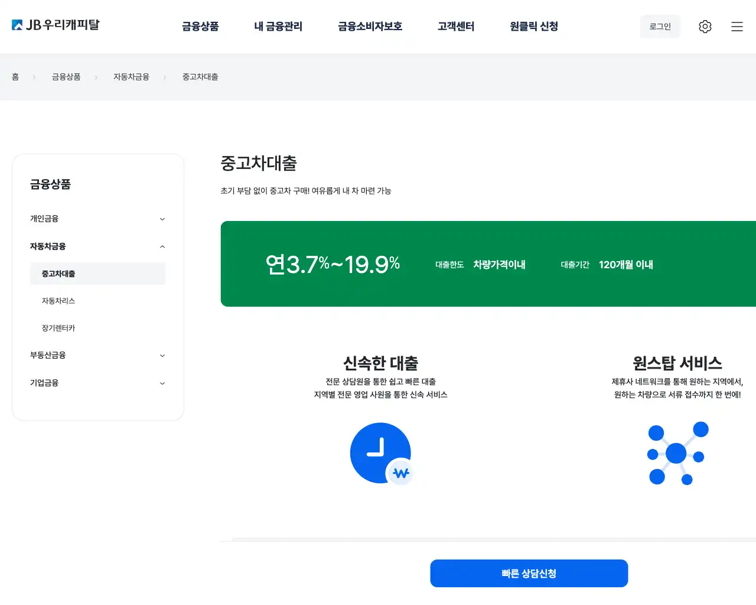This screenshot has width=756, height=605.
Task: Click the 대출기간 label
Action: click(575, 265)
